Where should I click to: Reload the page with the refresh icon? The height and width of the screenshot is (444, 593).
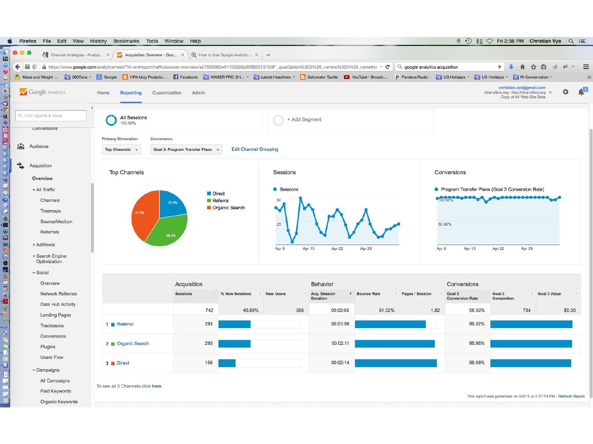tap(388, 67)
